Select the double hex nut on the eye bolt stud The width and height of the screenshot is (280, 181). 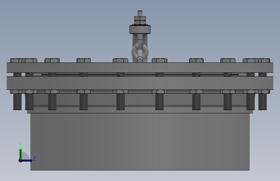[140, 21]
